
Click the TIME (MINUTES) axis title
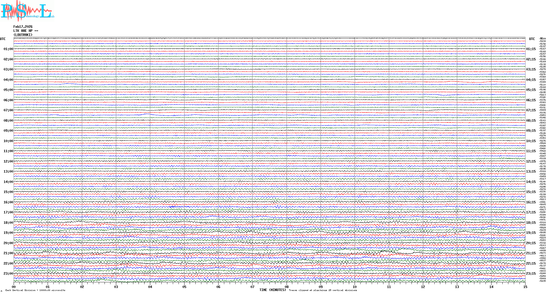[x=273, y=290]
